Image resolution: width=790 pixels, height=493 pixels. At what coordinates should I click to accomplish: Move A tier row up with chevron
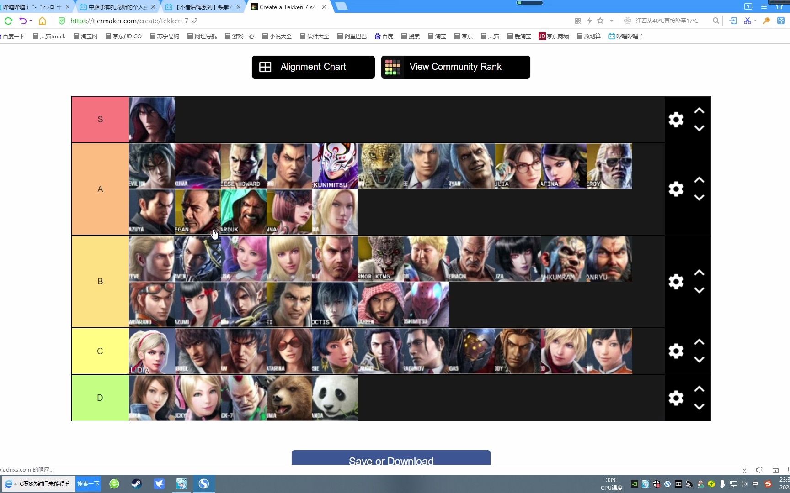699,180
